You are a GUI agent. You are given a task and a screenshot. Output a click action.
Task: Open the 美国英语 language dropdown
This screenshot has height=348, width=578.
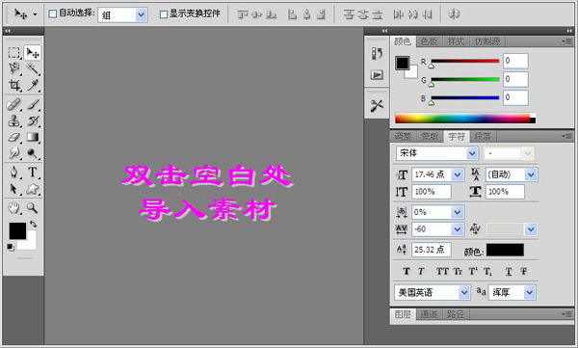[x=464, y=293]
